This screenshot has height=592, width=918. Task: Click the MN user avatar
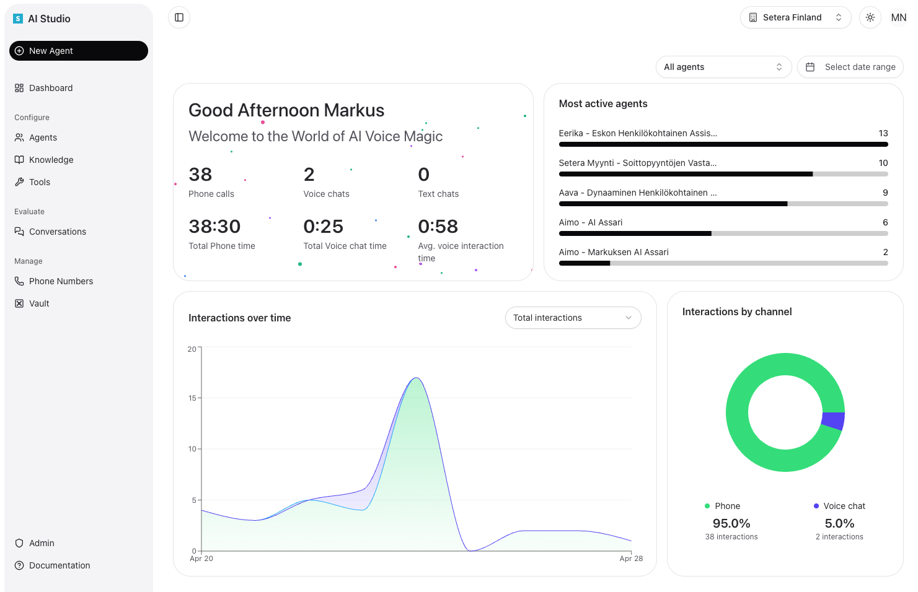898,17
